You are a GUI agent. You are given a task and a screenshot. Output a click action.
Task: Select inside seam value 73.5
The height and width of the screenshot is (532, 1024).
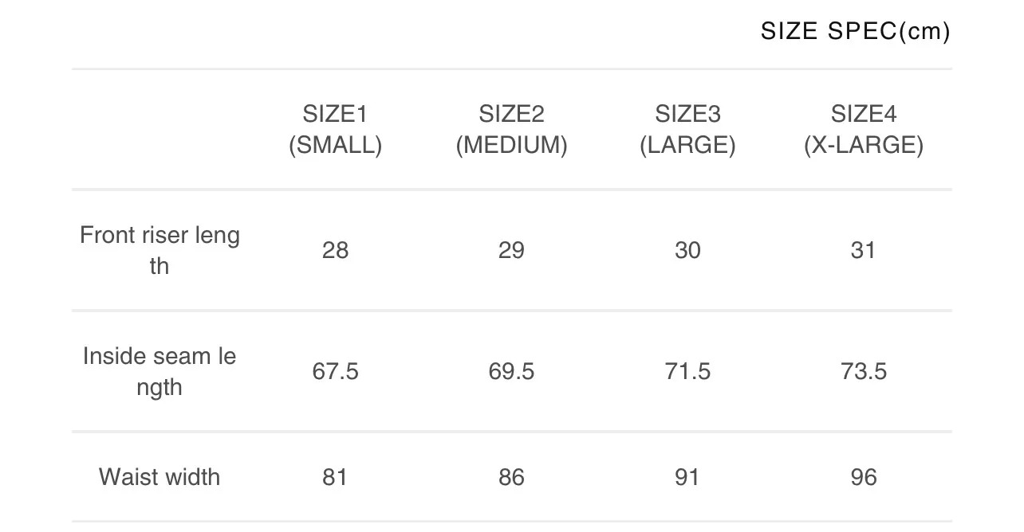tap(864, 371)
